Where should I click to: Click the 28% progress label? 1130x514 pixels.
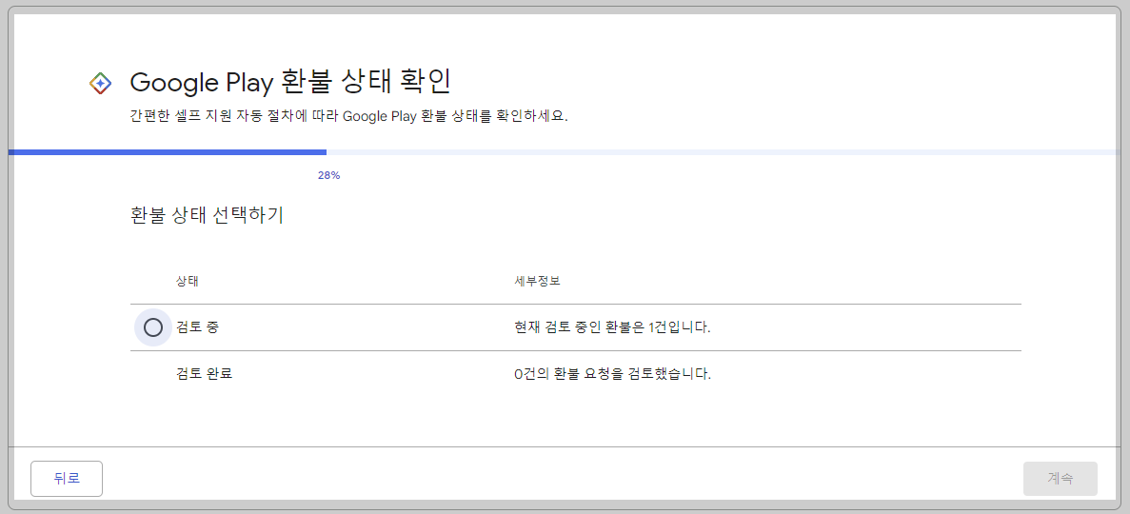click(x=329, y=175)
